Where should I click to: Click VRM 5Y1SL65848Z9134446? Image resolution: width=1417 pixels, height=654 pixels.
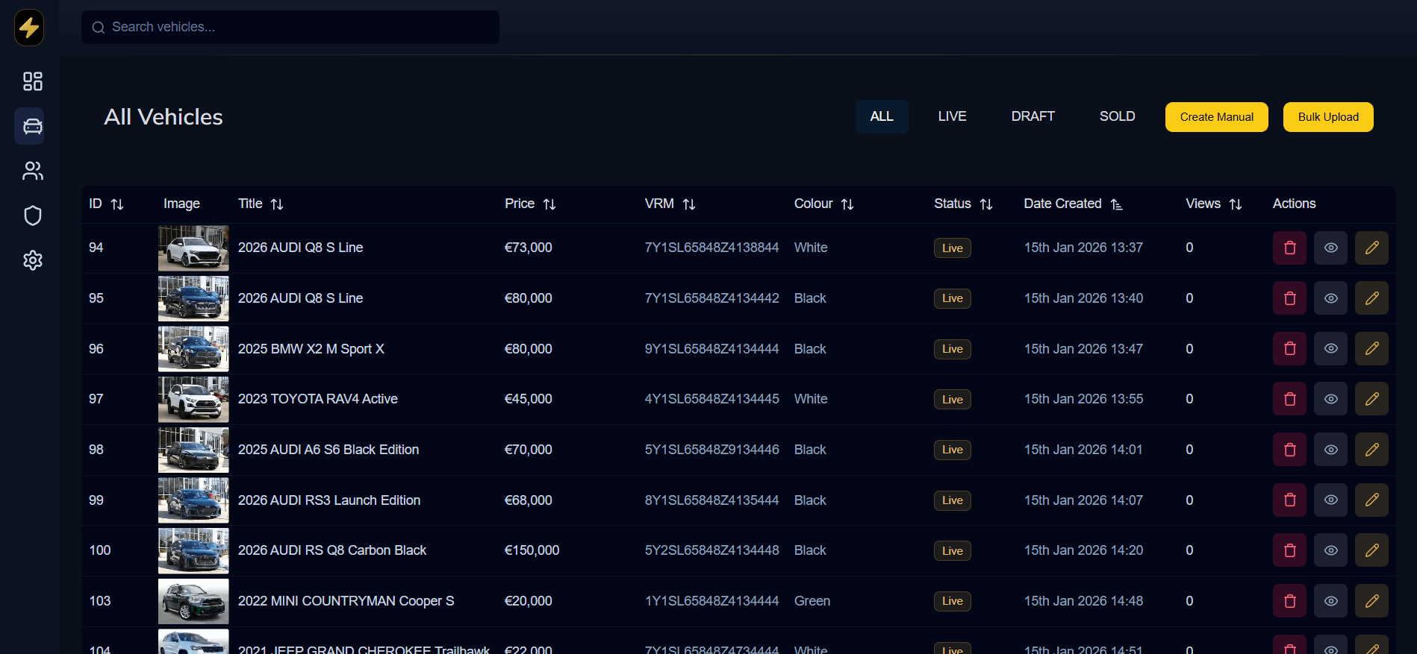pyautogui.click(x=711, y=450)
